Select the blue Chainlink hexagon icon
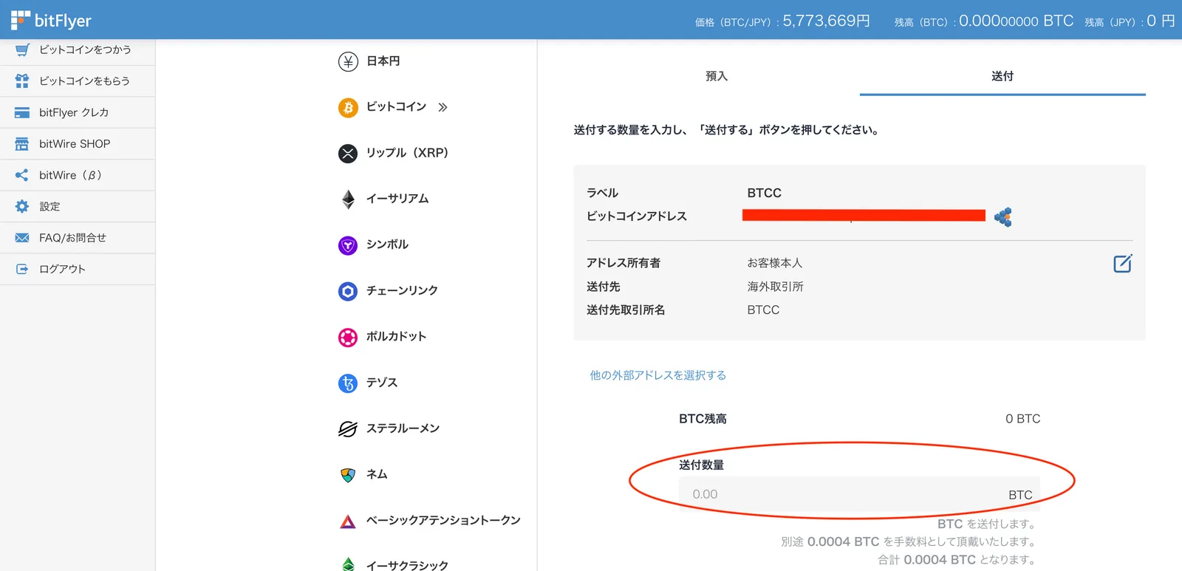 [348, 291]
